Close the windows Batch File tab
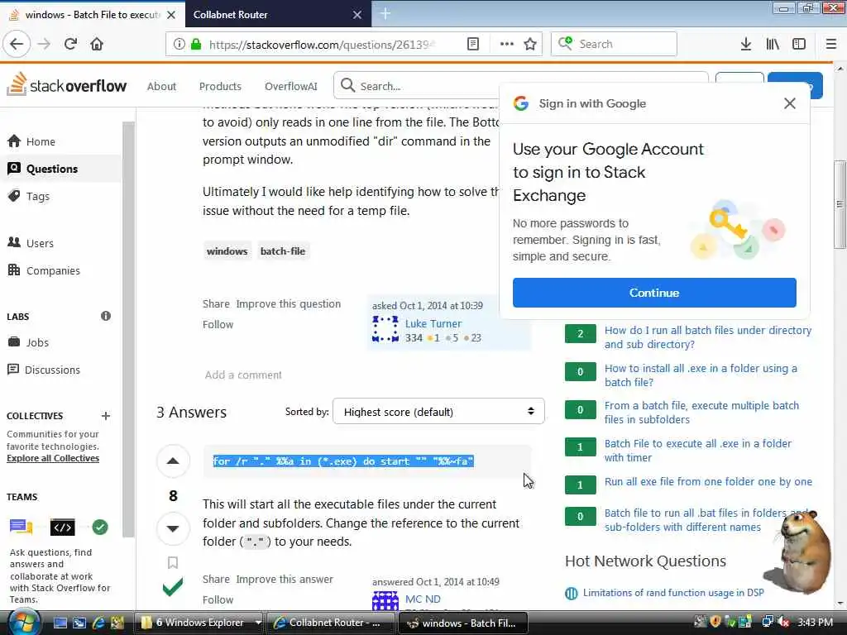The image size is (847, 635). click(171, 15)
